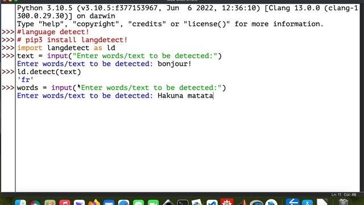Viewport: 364px width, 205px height.
Task: Open Safari from the dock
Action: (123, 203)
